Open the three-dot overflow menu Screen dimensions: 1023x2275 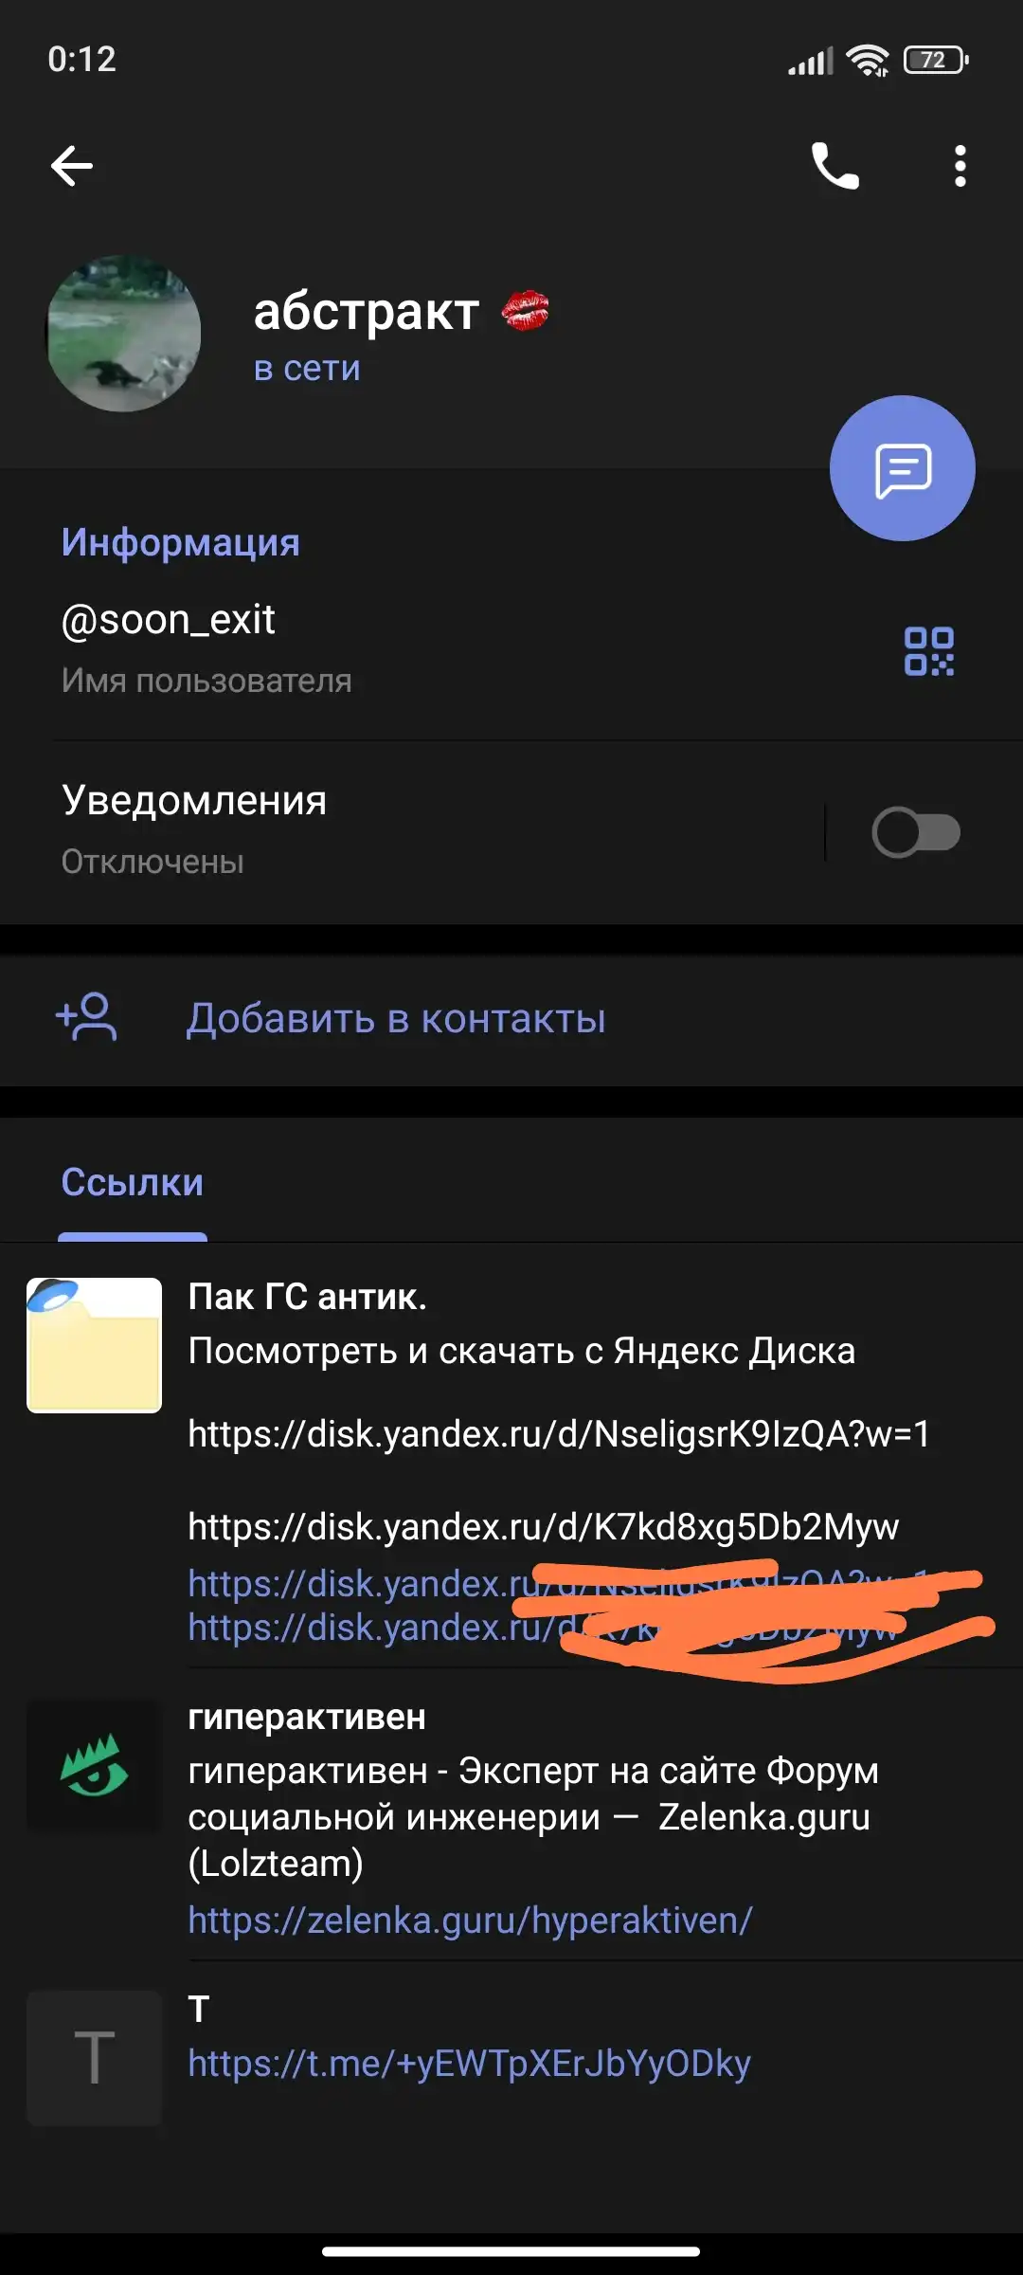click(960, 166)
